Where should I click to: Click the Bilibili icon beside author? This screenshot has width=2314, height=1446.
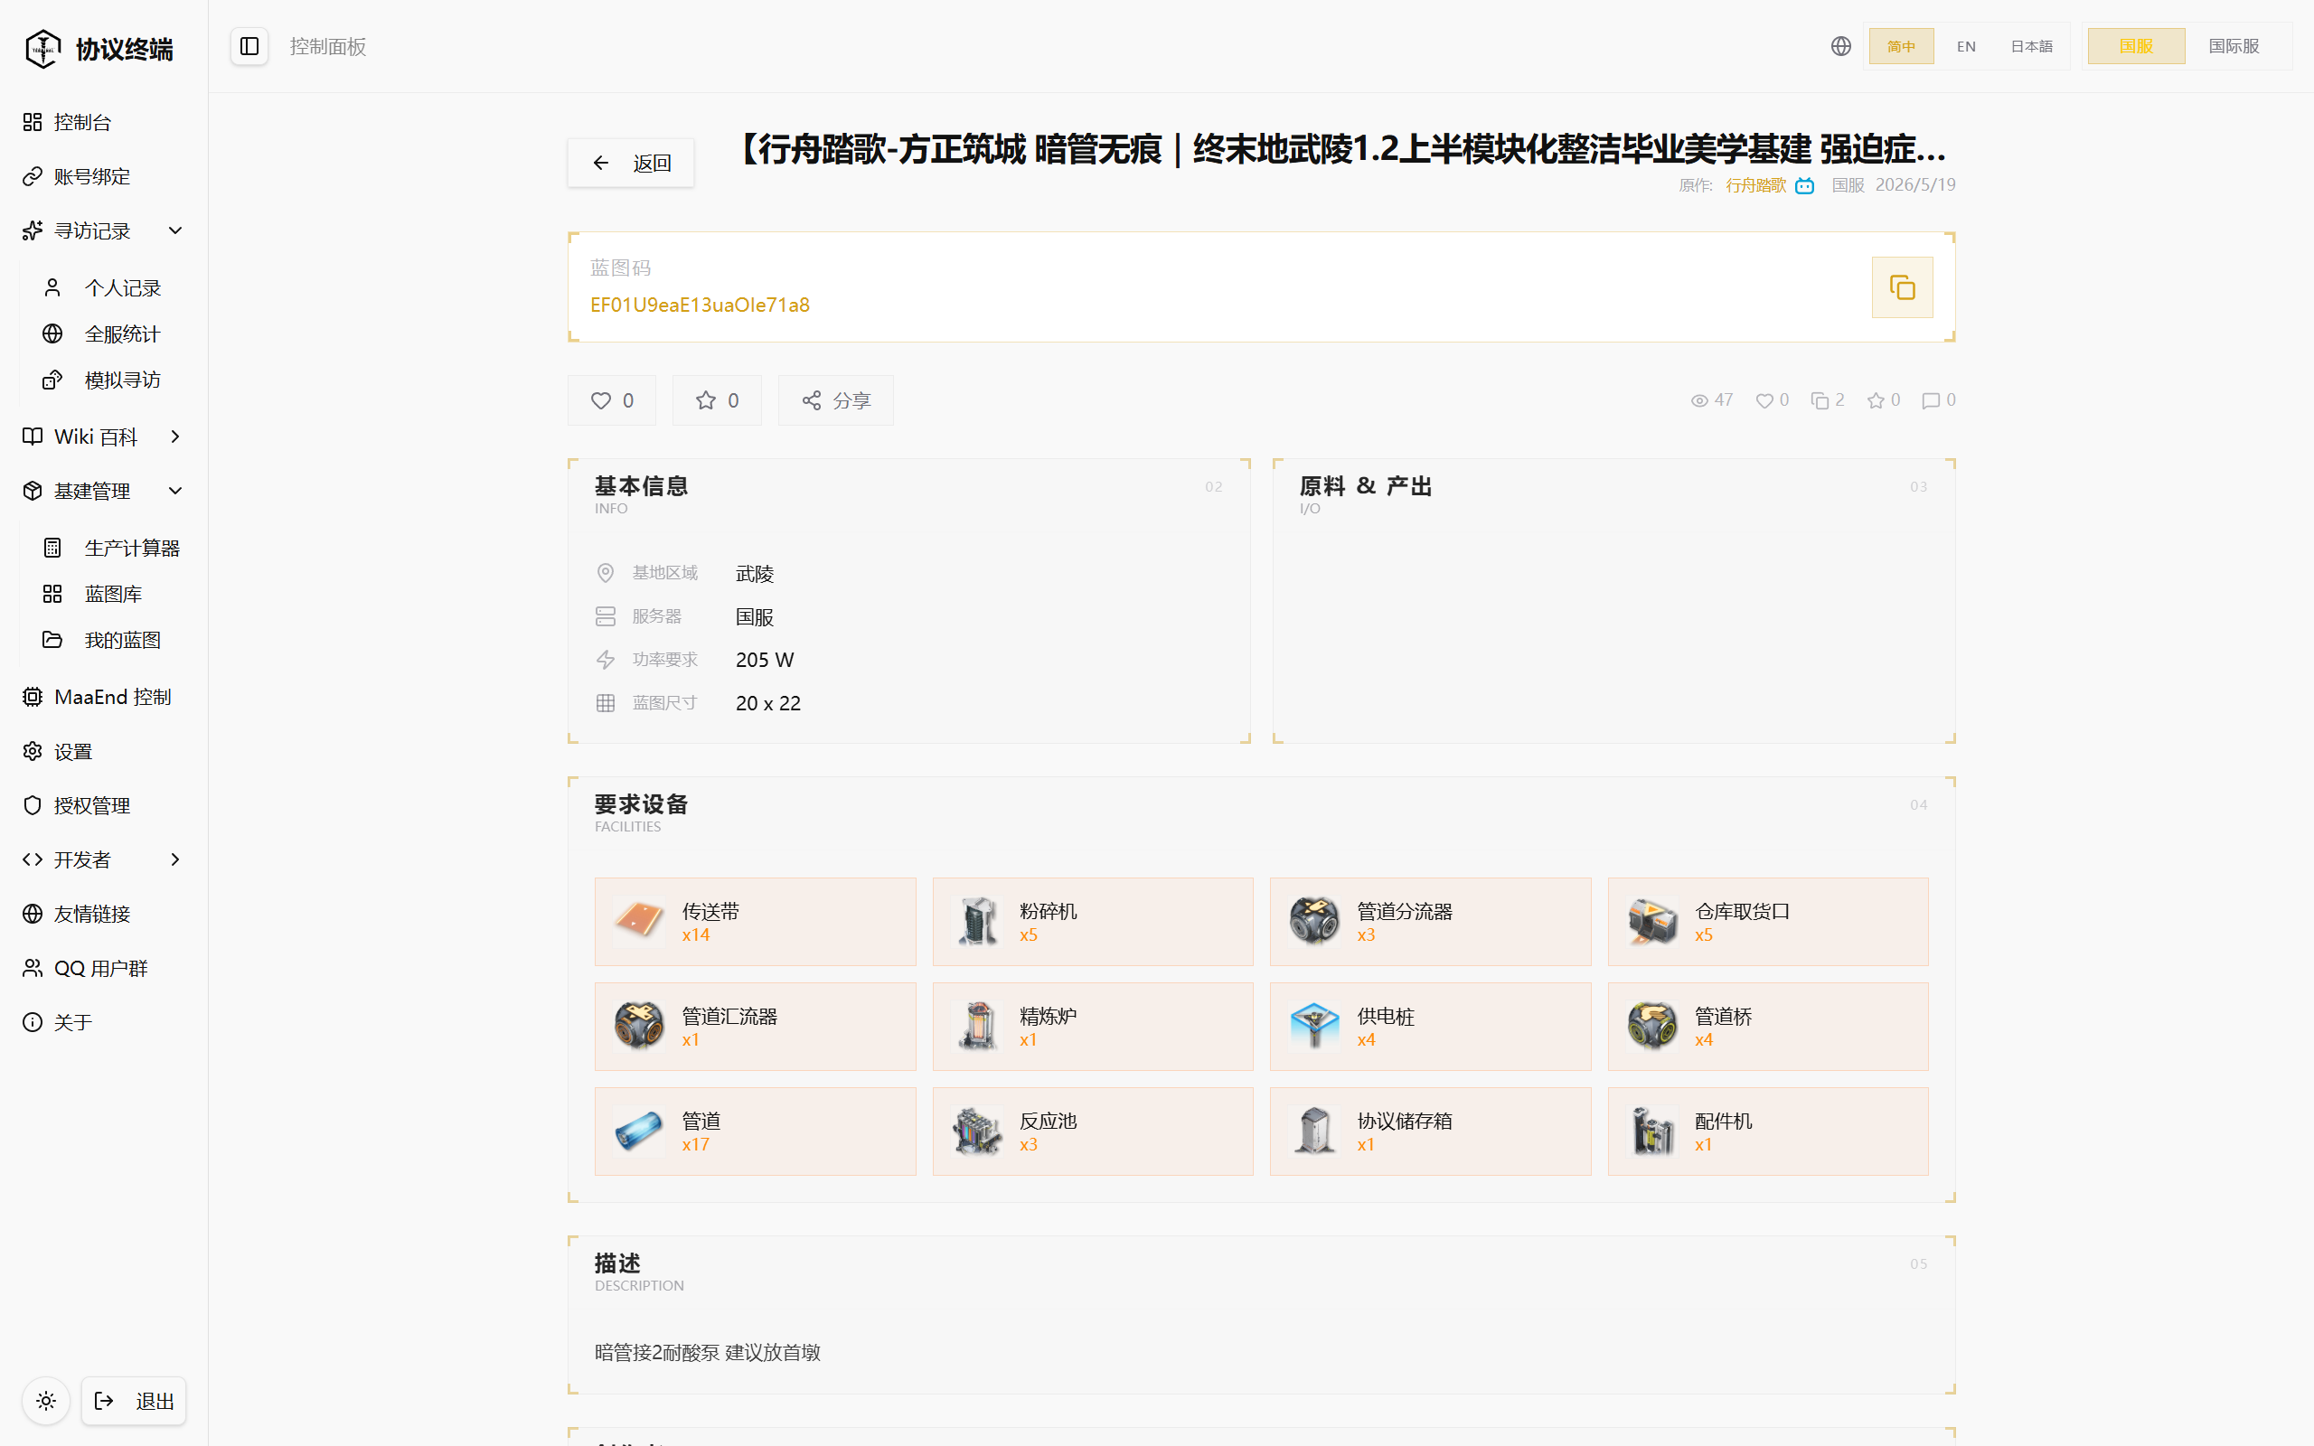1804,185
